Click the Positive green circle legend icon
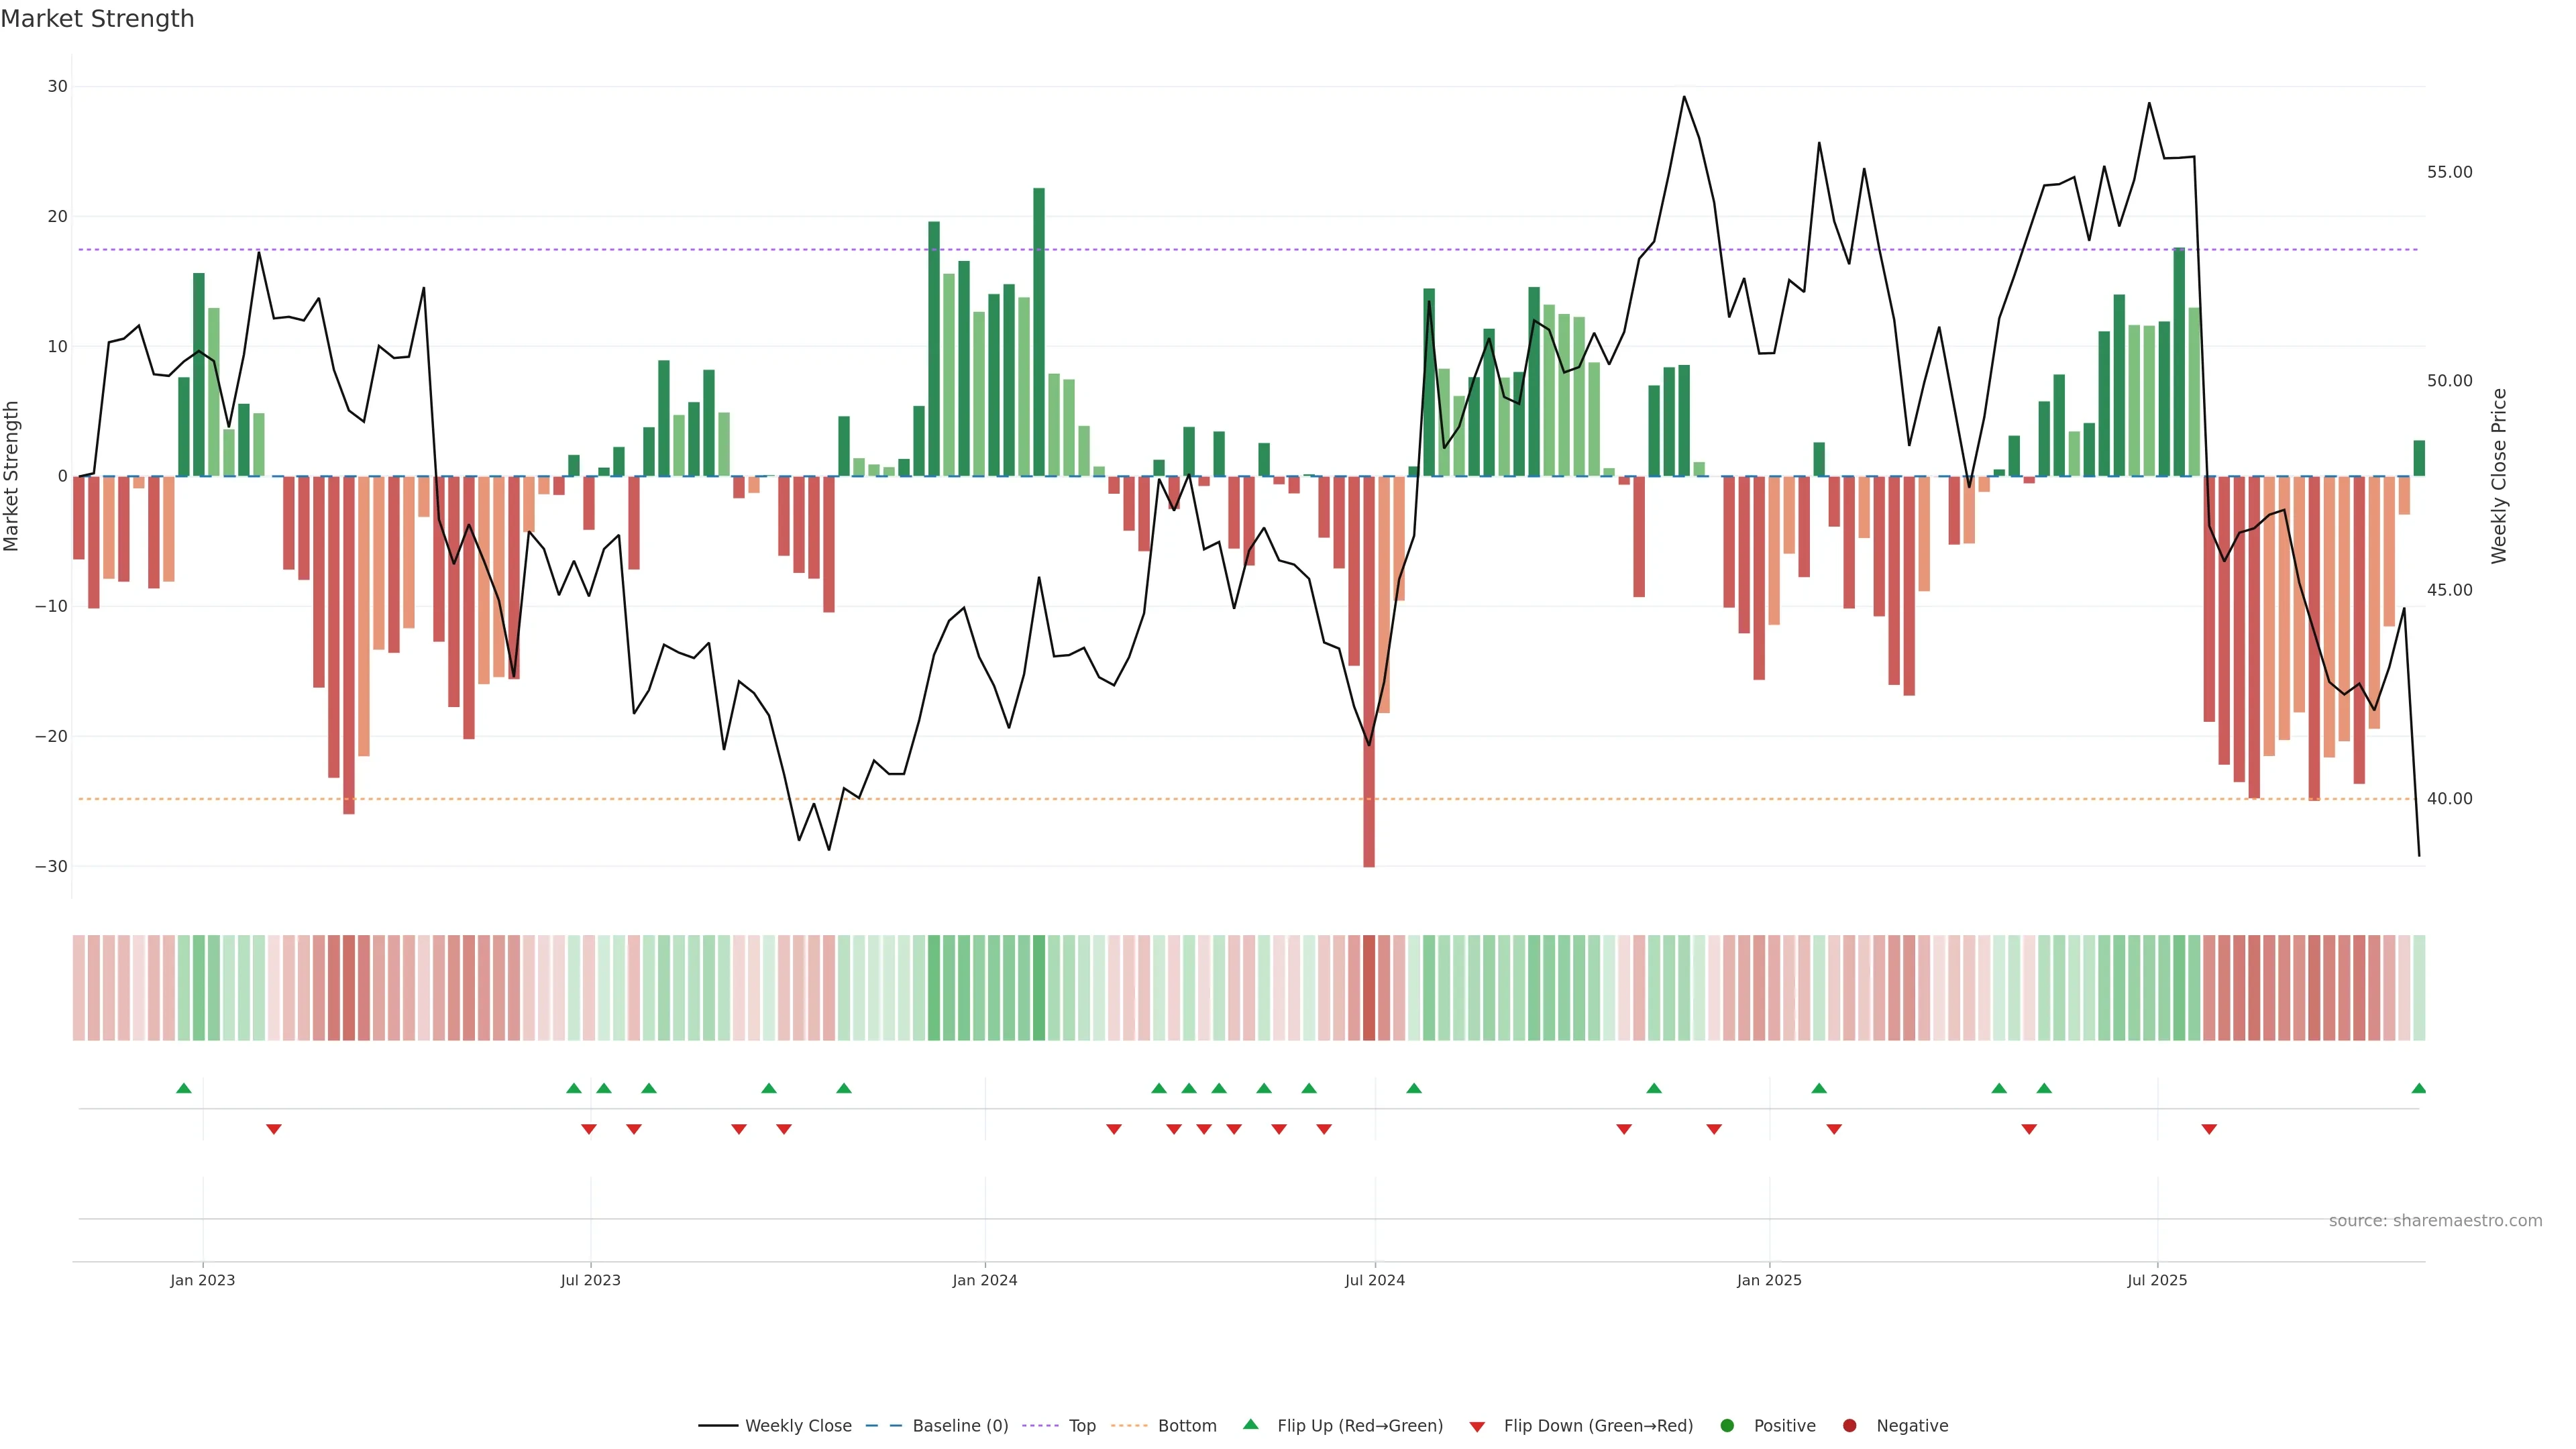 (1727, 1426)
